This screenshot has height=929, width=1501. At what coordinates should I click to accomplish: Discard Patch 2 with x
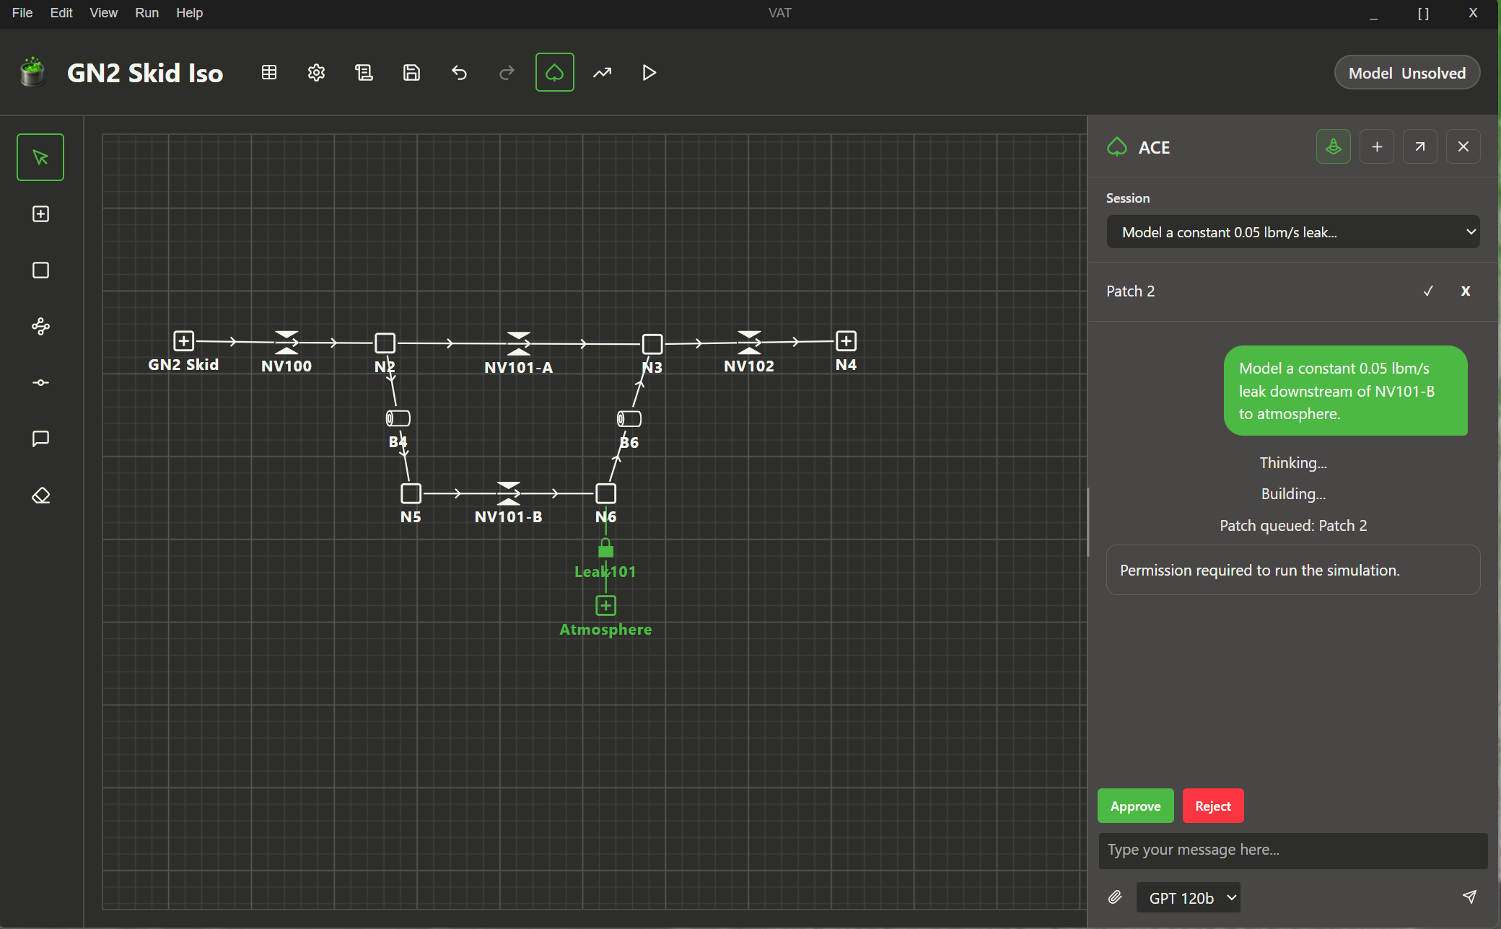[x=1466, y=291]
